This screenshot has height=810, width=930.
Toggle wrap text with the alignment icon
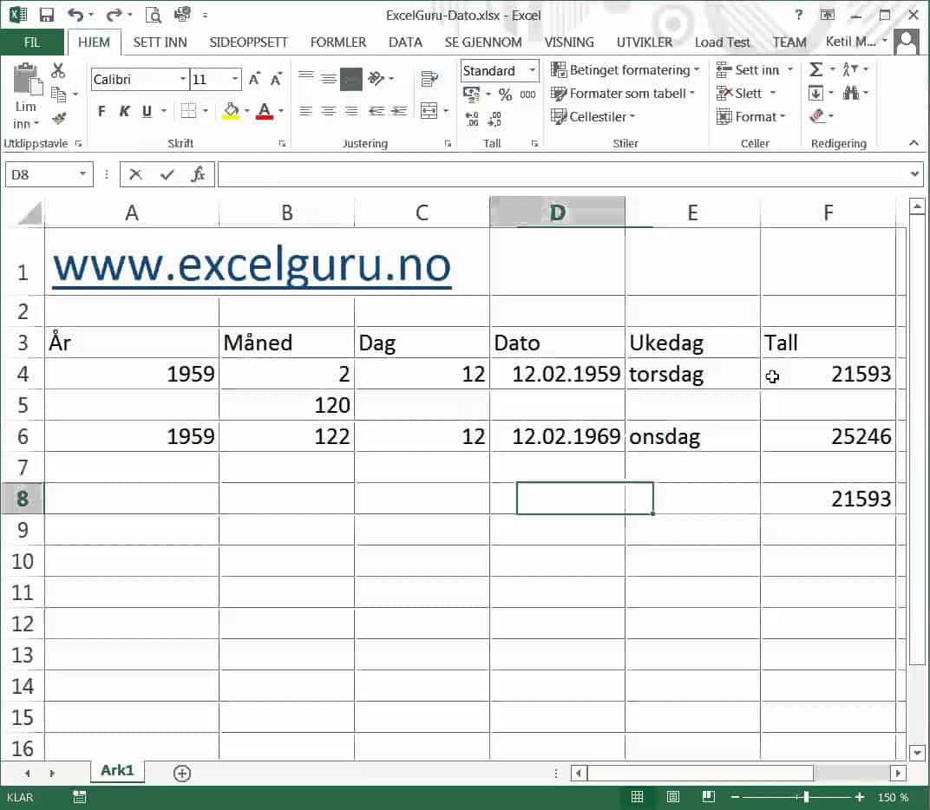pyautogui.click(x=428, y=77)
